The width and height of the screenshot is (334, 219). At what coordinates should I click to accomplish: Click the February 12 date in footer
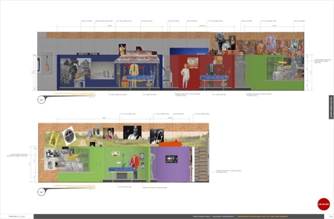coord(17,216)
